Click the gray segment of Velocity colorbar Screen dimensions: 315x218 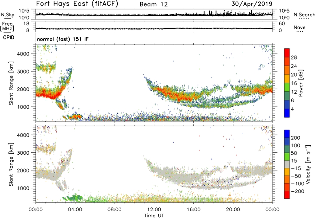point(287,164)
